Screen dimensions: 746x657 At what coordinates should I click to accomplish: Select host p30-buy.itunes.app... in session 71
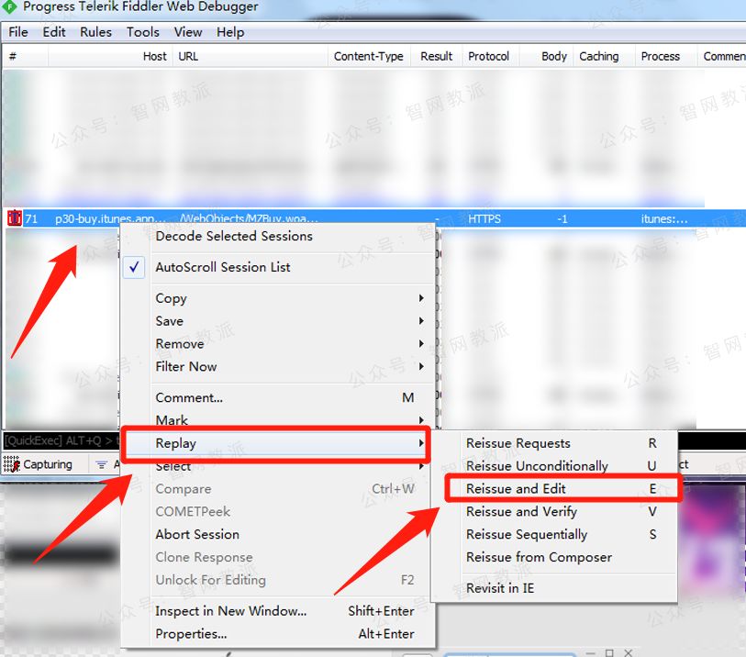110,218
